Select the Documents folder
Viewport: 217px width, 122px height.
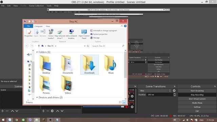click(68, 65)
